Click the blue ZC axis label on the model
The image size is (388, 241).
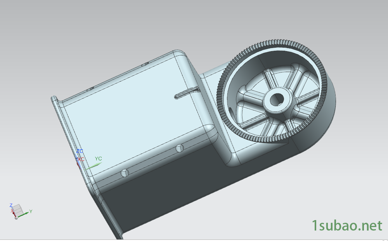click(80, 151)
